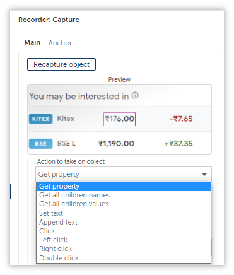Click the -₹7.65 change value

(x=181, y=119)
